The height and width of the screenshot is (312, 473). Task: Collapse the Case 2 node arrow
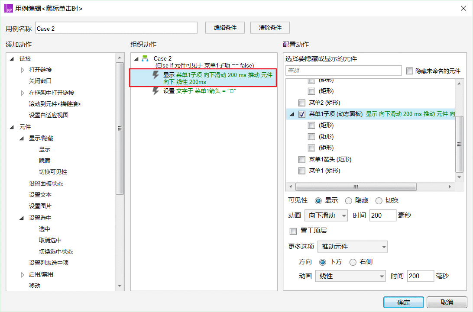(136, 58)
